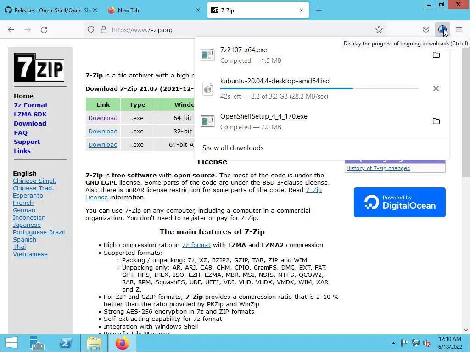Switch language to Esperanto

coord(28,195)
